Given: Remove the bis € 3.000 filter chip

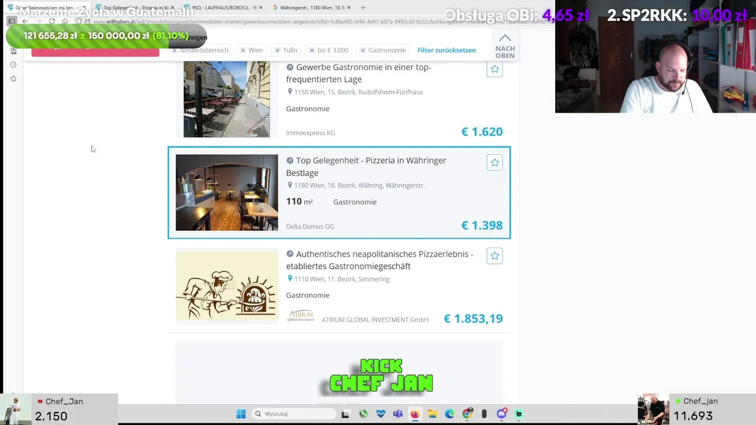Looking at the screenshot, I should point(312,50).
